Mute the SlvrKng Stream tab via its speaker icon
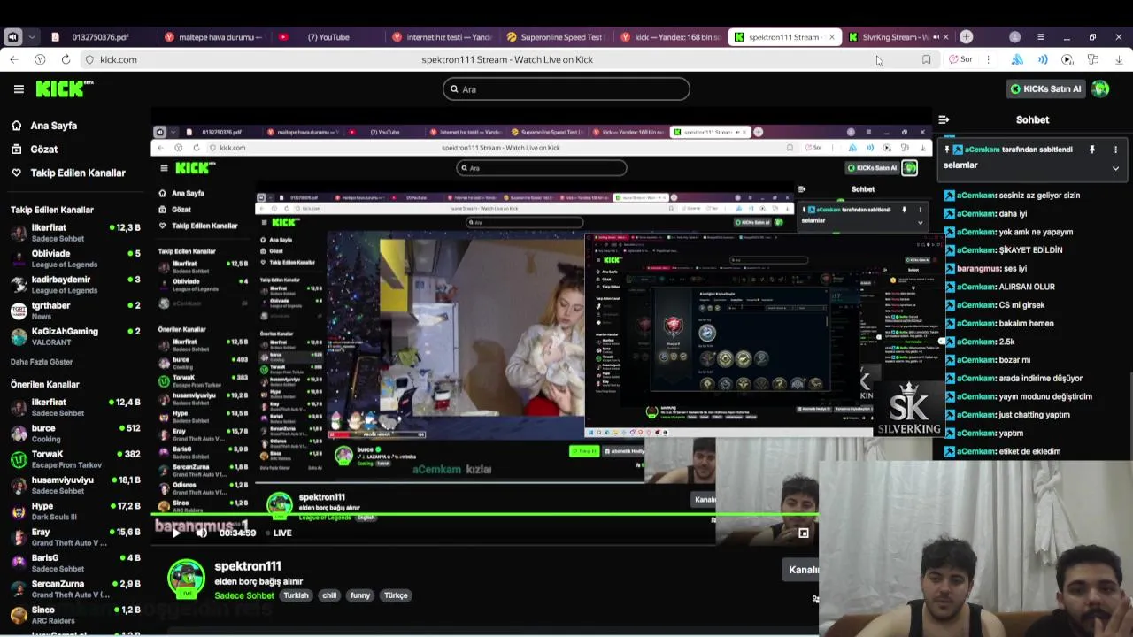Image resolution: width=1133 pixels, height=637 pixels. (936, 37)
